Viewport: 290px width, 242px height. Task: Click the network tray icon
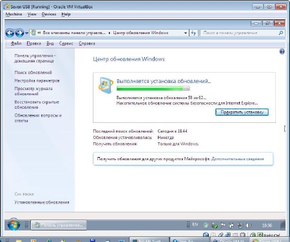point(240,225)
